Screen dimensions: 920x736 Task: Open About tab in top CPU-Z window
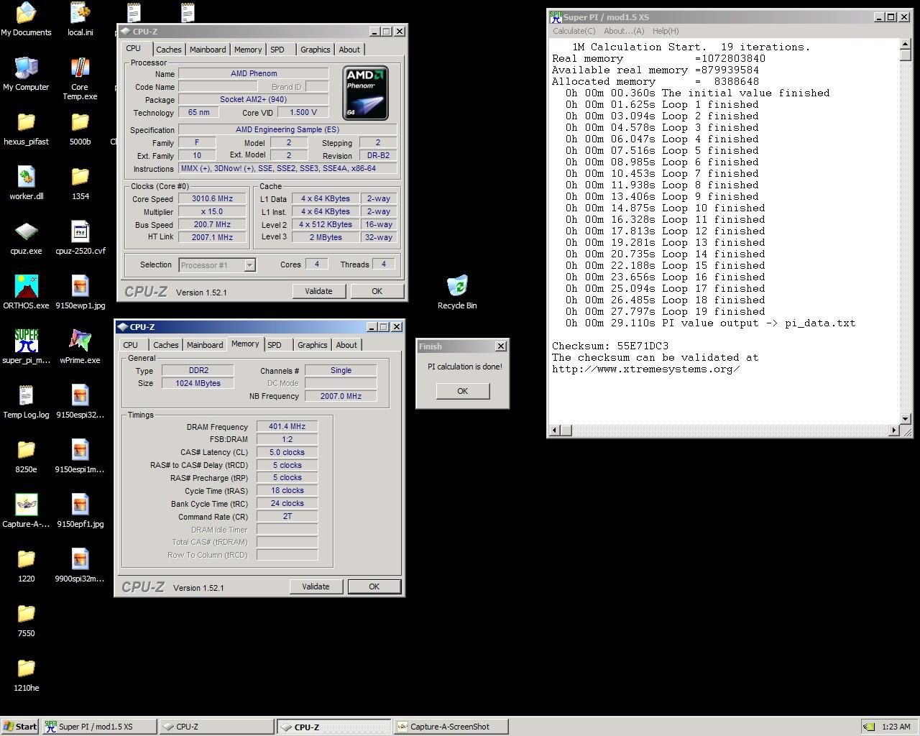point(349,50)
